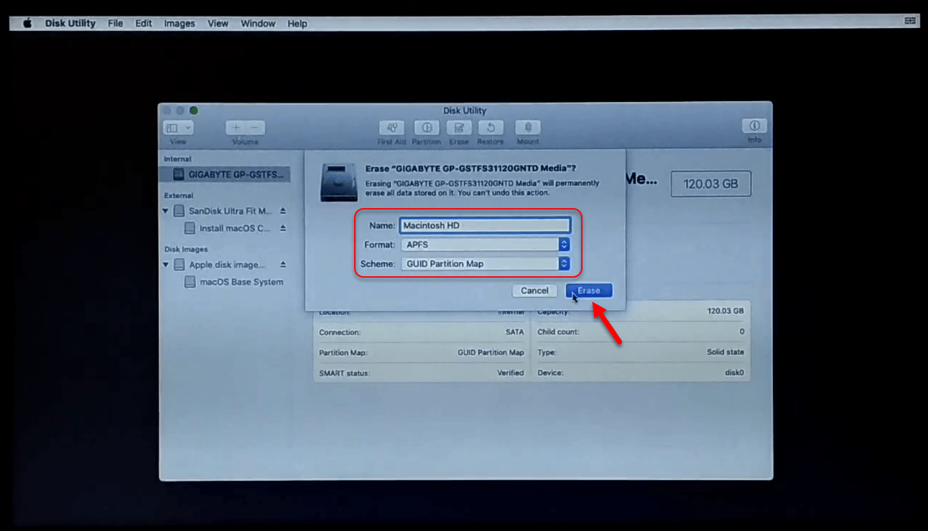928x531 pixels.
Task: Open the Disk Utility app menu
Action: tap(70, 23)
